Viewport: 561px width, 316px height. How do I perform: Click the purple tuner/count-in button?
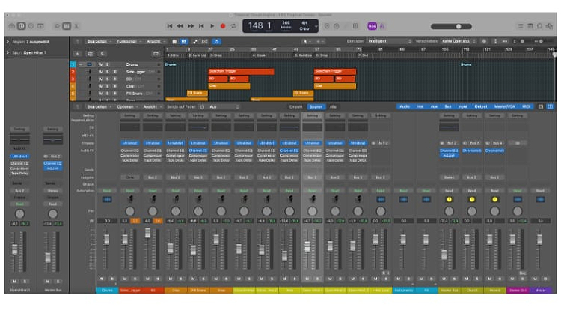click(x=372, y=26)
